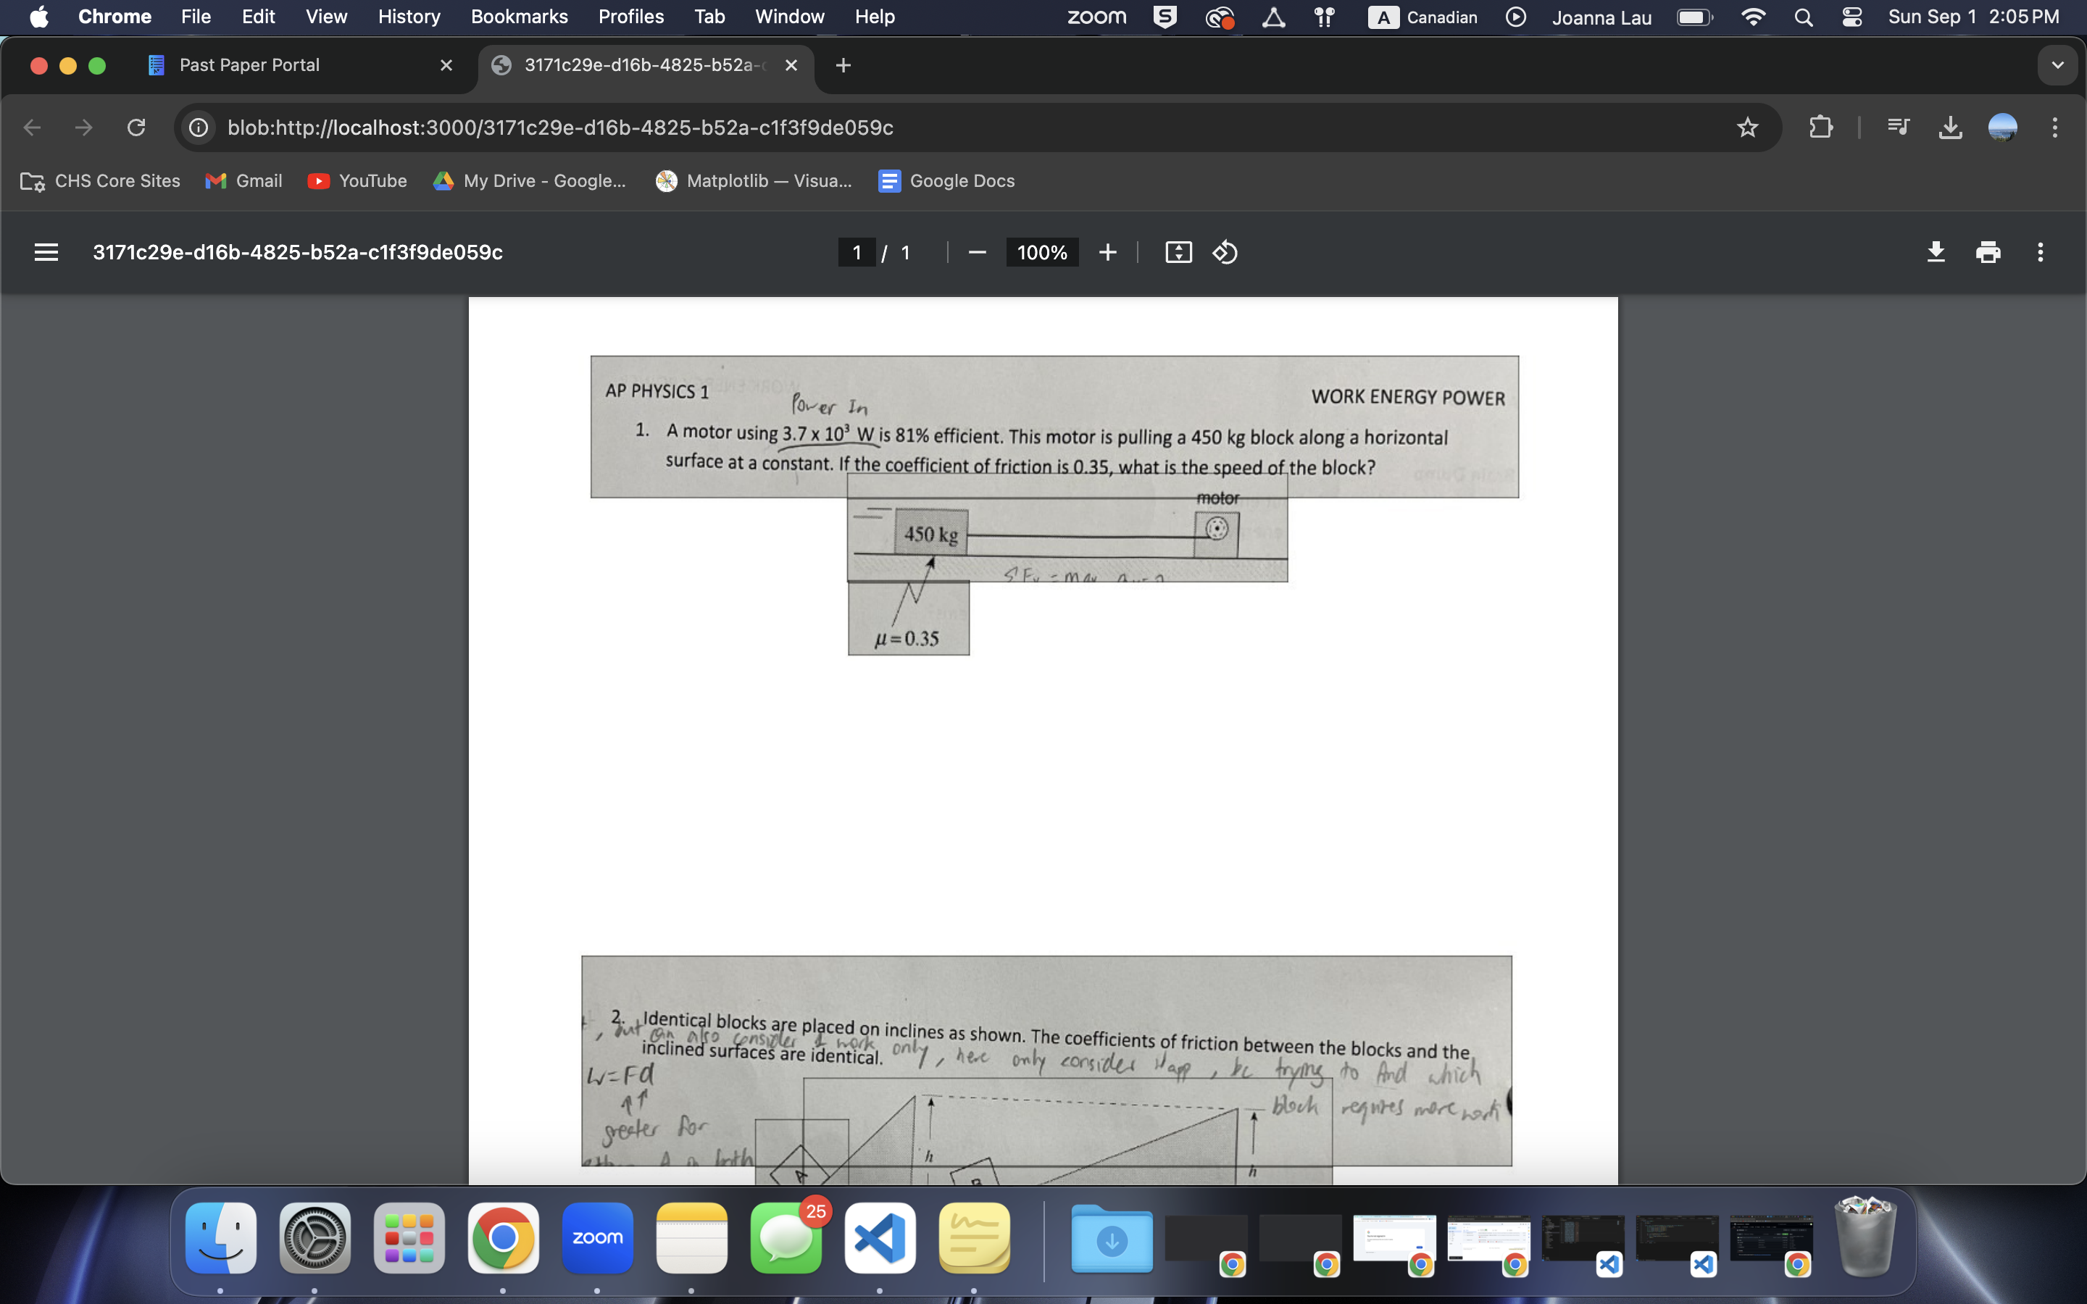Toggle the PDF sidebar menu icon
The image size is (2087, 1304).
pos(46,252)
